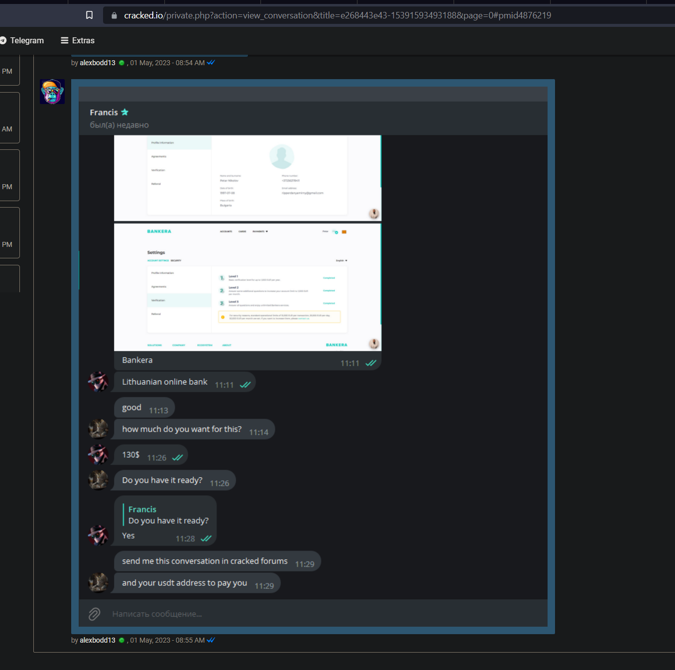This screenshot has height=670, width=675.
Task: Click the 'Lithuanian online bank' message
Action: tap(185, 382)
